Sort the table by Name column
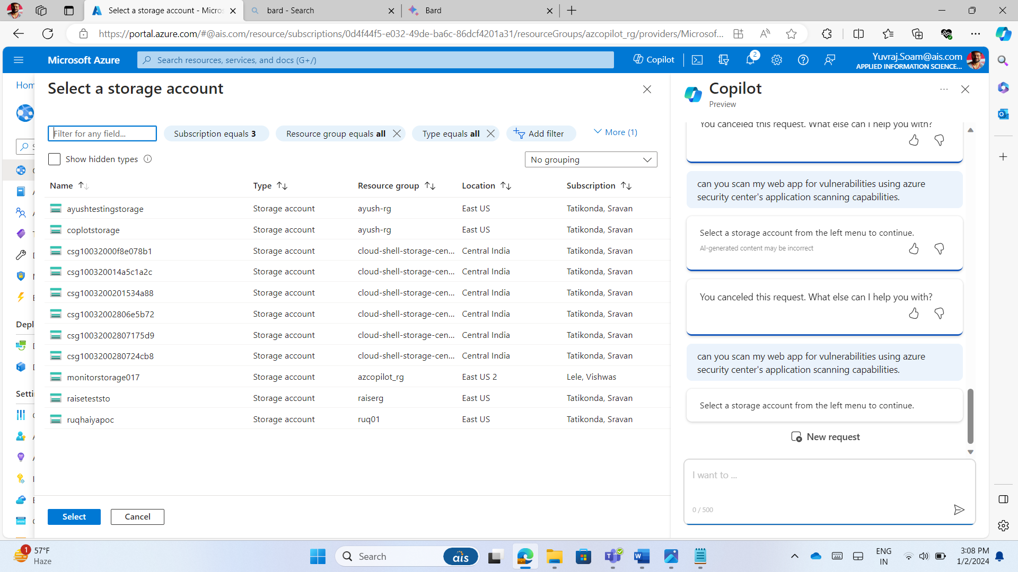The height and width of the screenshot is (572, 1018). pos(69,186)
